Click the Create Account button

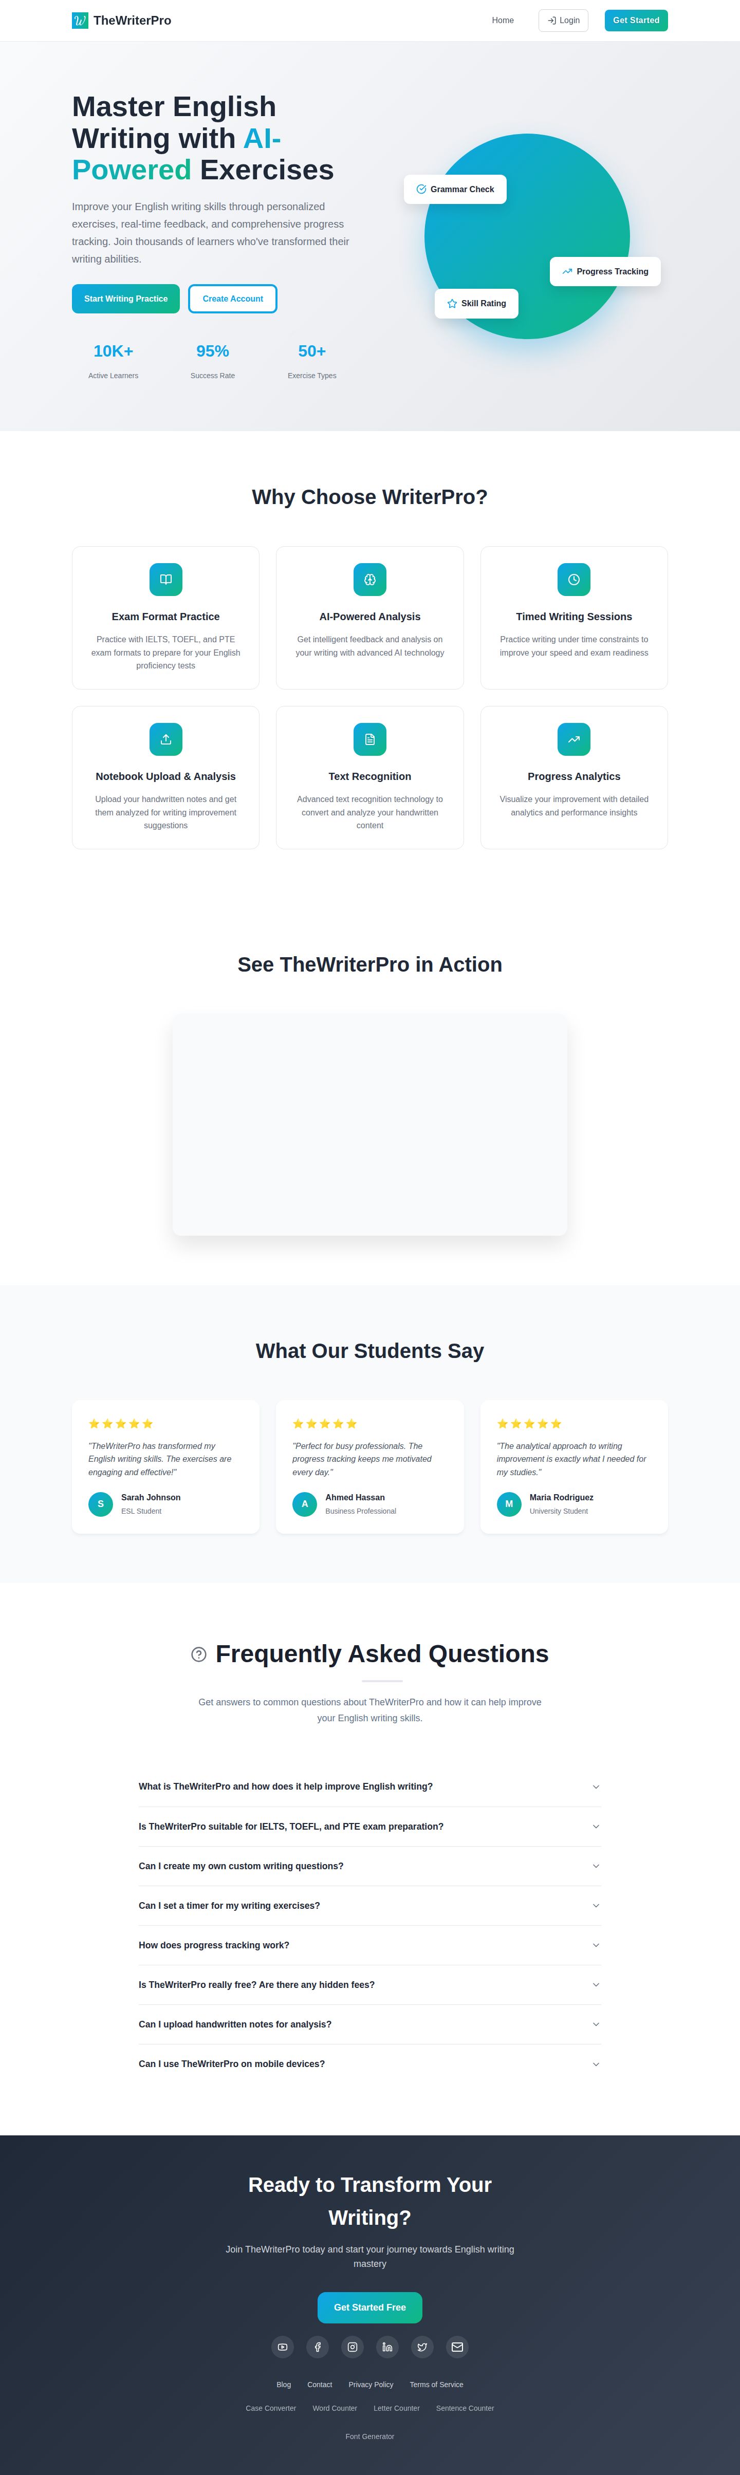click(x=233, y=299)
